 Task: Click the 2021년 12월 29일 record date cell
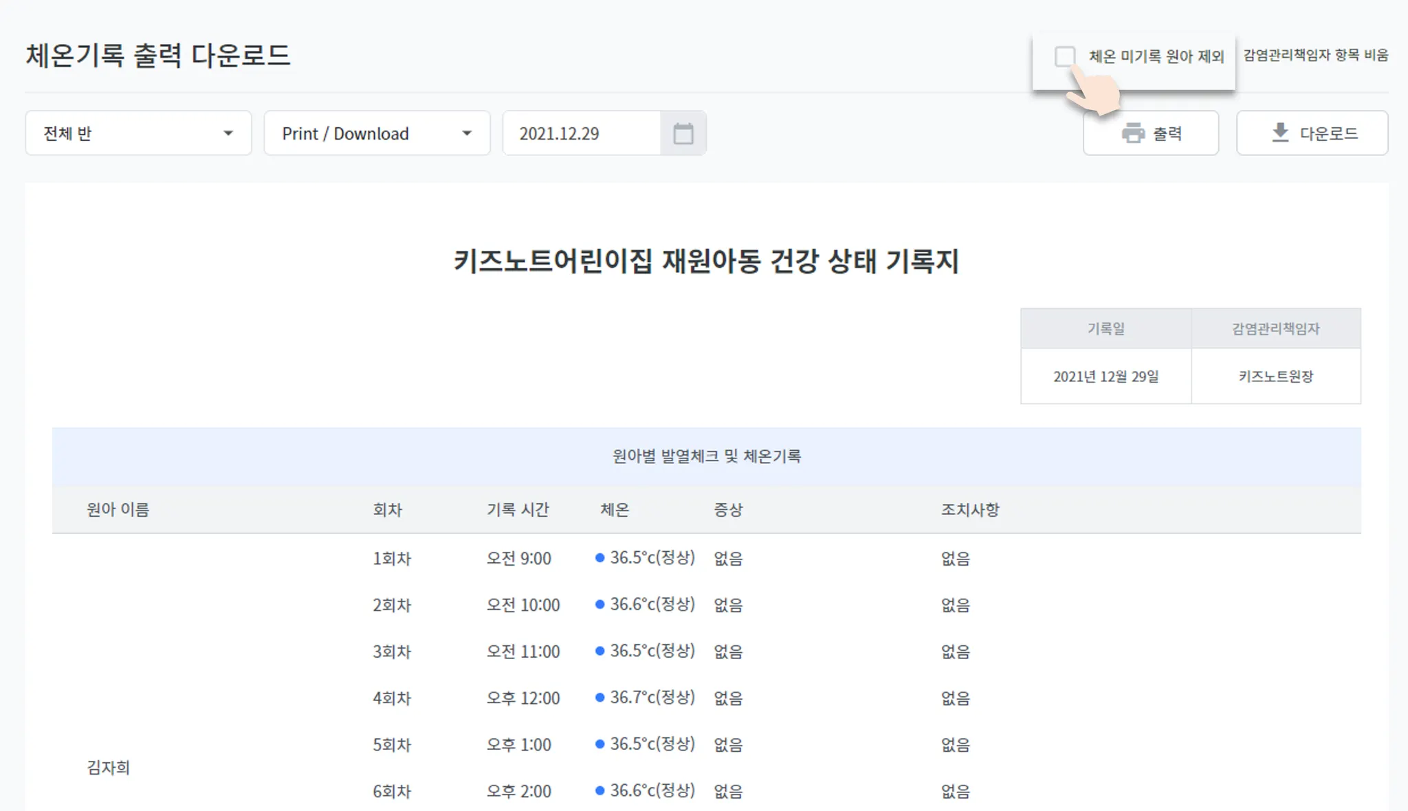click(1105, 377)
